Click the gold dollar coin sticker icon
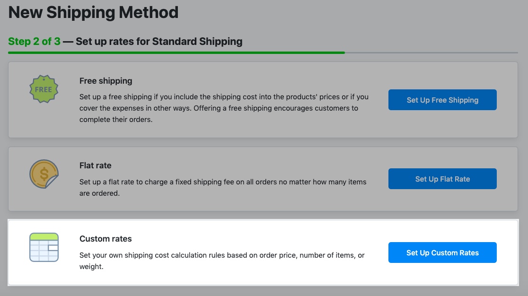This screenshot has height=296, width=528. [44, 174]
